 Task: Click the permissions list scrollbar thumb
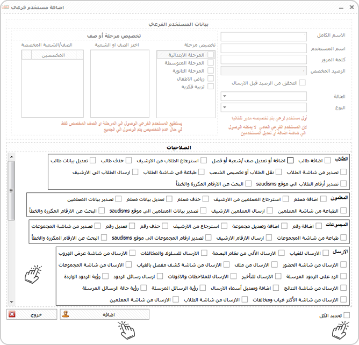(11, 190)
